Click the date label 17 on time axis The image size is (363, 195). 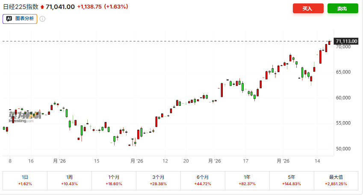click(245, 161)
